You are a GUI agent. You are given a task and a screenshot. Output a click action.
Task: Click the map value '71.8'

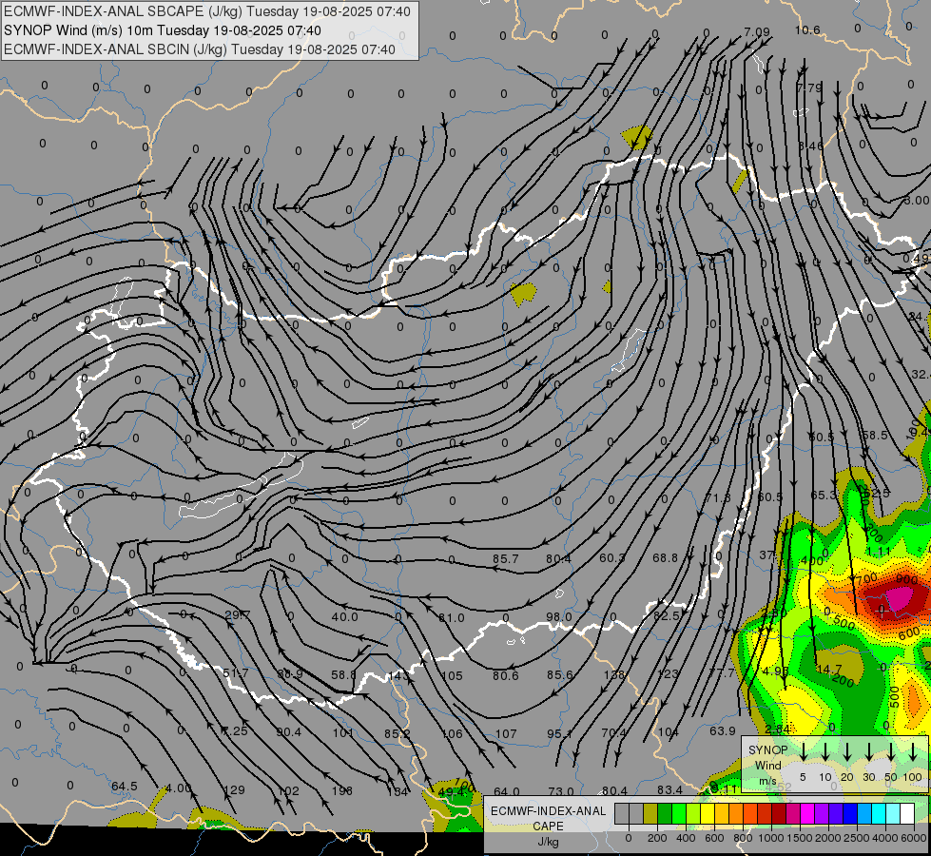click(x=718, y=497)
